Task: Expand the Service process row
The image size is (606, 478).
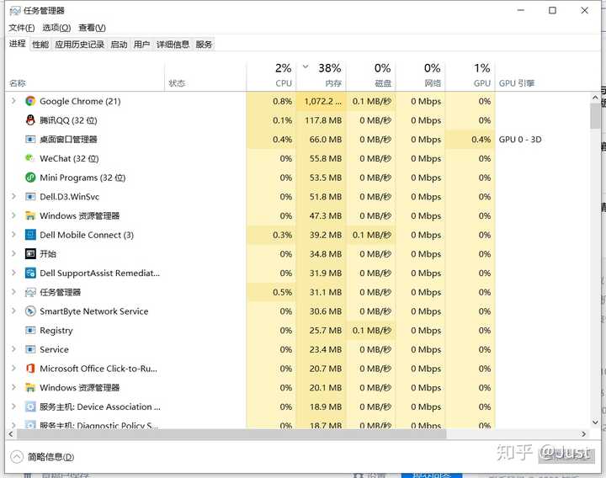Action: (13, 349)
